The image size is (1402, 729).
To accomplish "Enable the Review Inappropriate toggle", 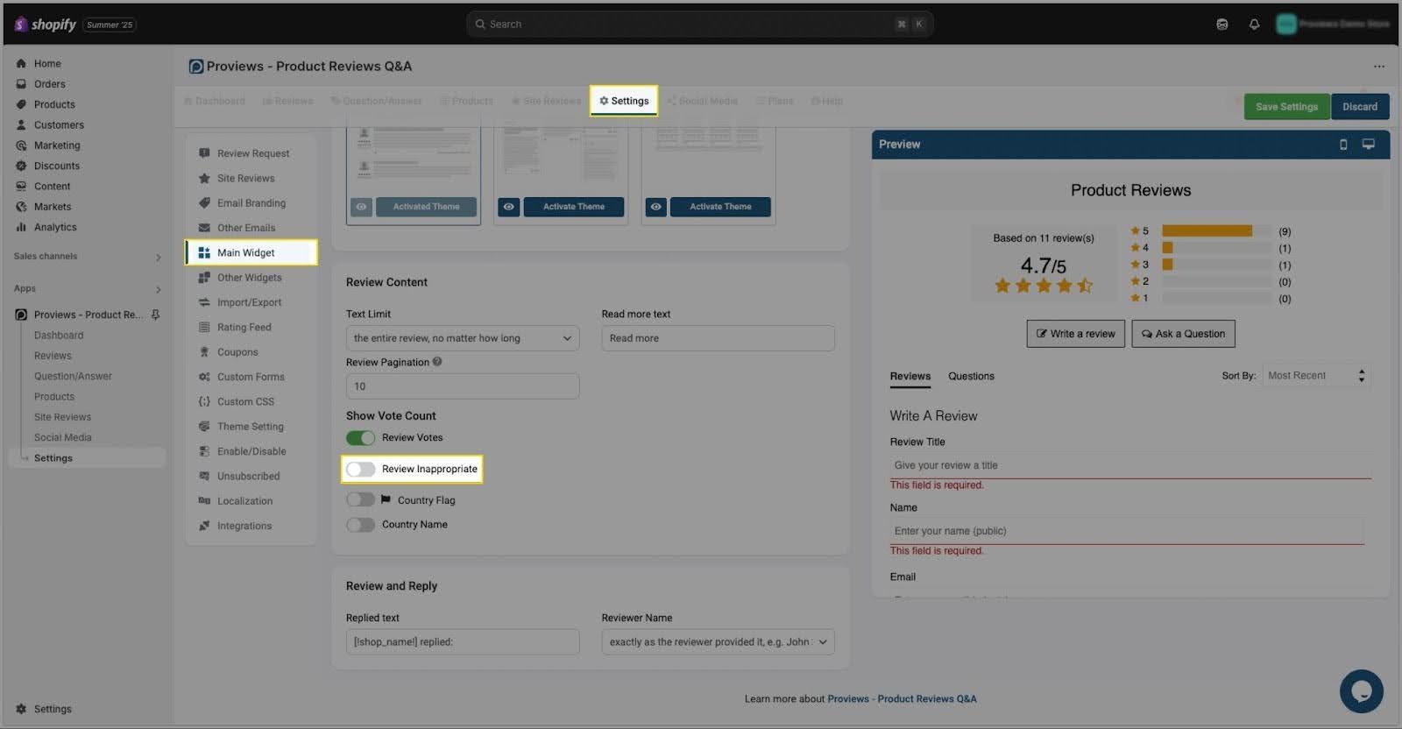I will (360, 470).
